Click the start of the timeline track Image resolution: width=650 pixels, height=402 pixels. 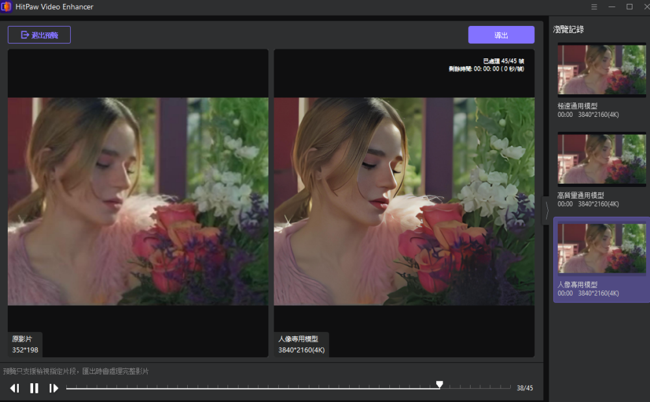coord(68,388)
